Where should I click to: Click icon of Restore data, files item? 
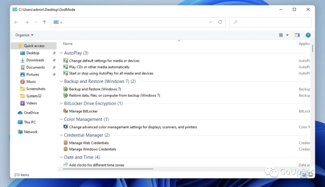[66, 95]
